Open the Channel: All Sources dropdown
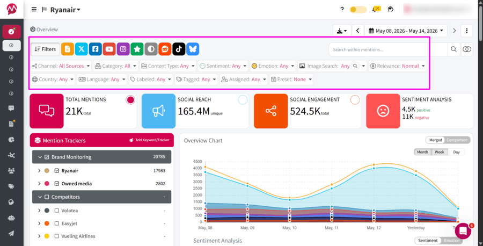Viewport: 483px width, 246px height. (x=61, y=66)
